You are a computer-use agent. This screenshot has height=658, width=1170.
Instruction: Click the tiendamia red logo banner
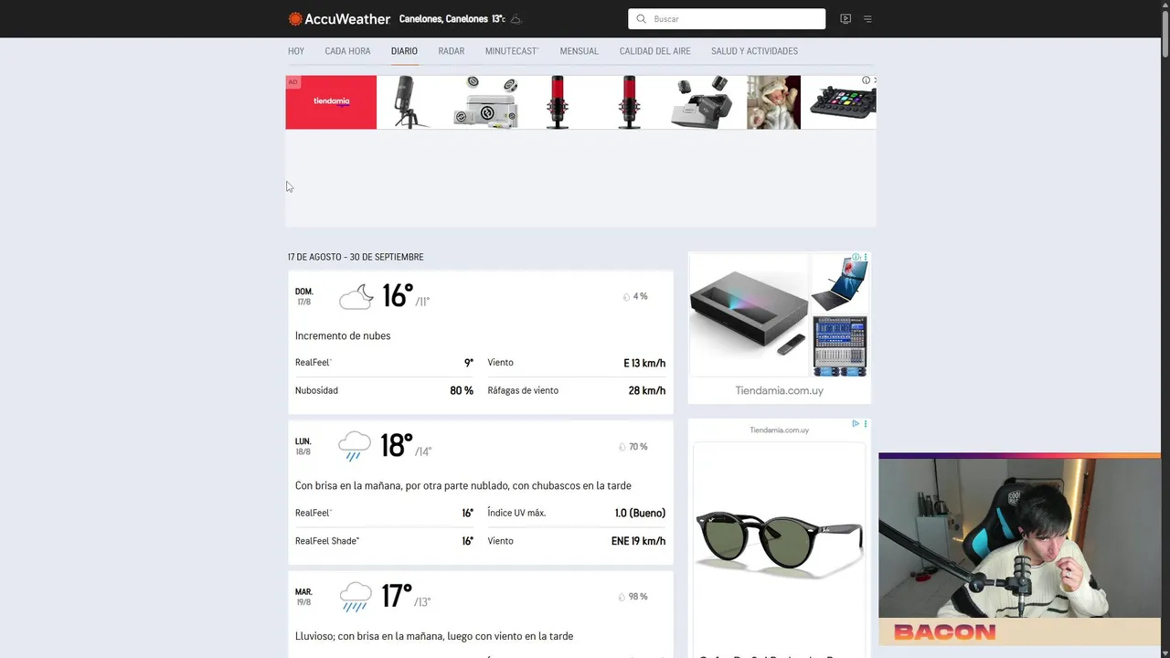pyautogui.click(x=331, y=102)
